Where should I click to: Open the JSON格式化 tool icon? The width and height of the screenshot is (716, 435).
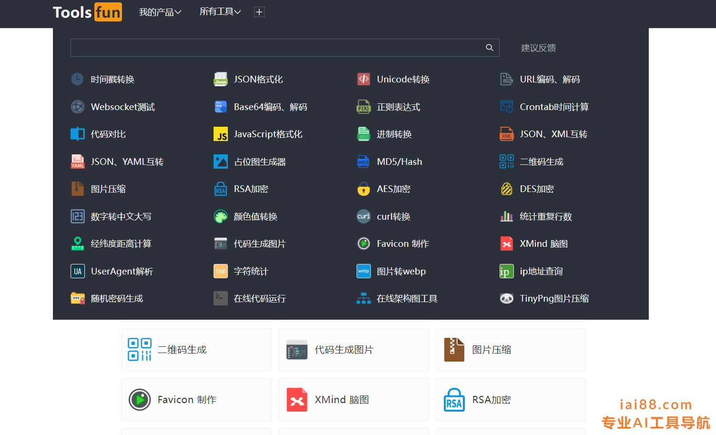tap(221, 79)
